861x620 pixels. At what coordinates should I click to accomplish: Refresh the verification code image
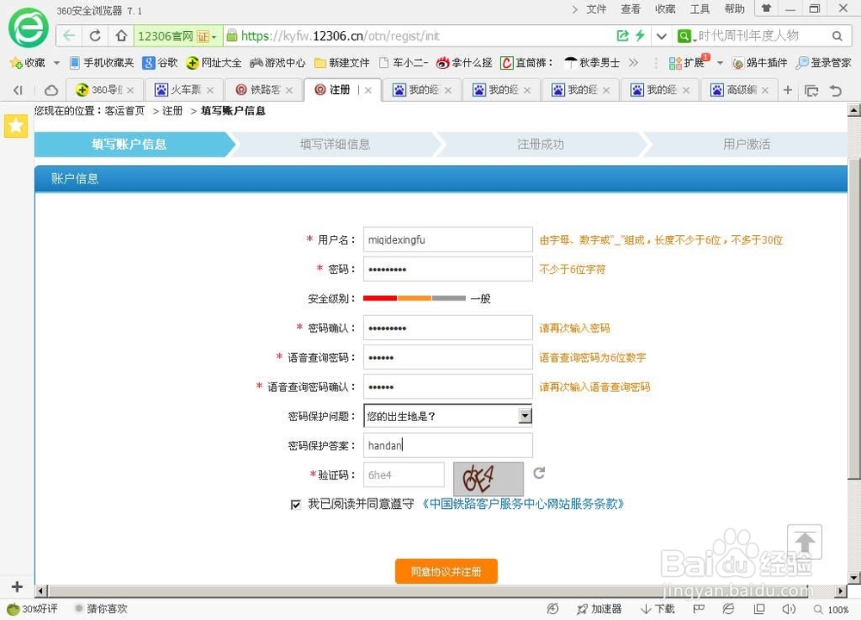(541, 474)
